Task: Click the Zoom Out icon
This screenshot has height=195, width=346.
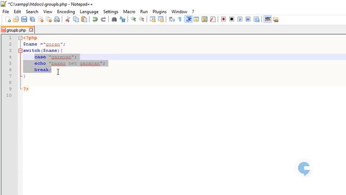Action: point(142,19)
